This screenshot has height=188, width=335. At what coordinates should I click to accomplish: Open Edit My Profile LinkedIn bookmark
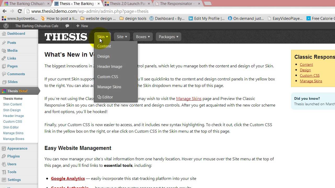click(x=206, y=18)
